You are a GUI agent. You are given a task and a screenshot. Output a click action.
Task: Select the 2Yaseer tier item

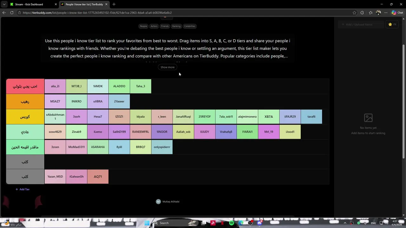click(x=119, y=101)
